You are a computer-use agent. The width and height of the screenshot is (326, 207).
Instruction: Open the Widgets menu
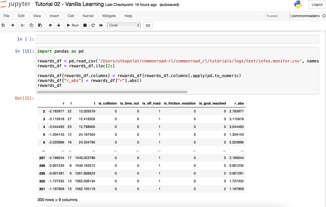109,16
